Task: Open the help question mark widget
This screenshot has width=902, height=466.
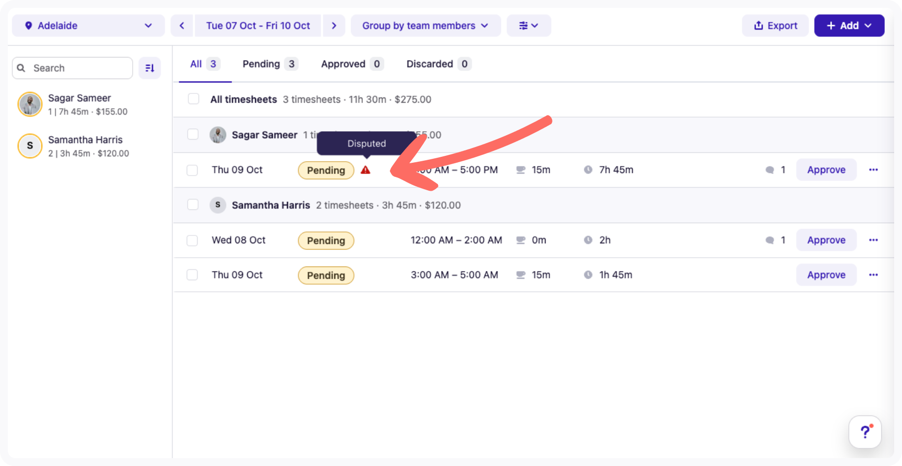Action: click(x=865, y=432)
